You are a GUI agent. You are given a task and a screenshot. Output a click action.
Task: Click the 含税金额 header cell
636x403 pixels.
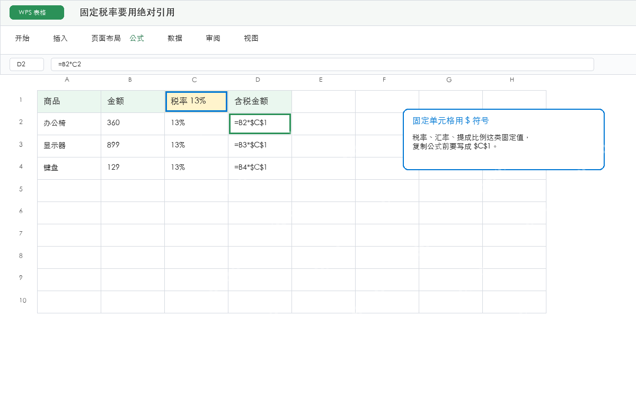click(x=260, y=101)
